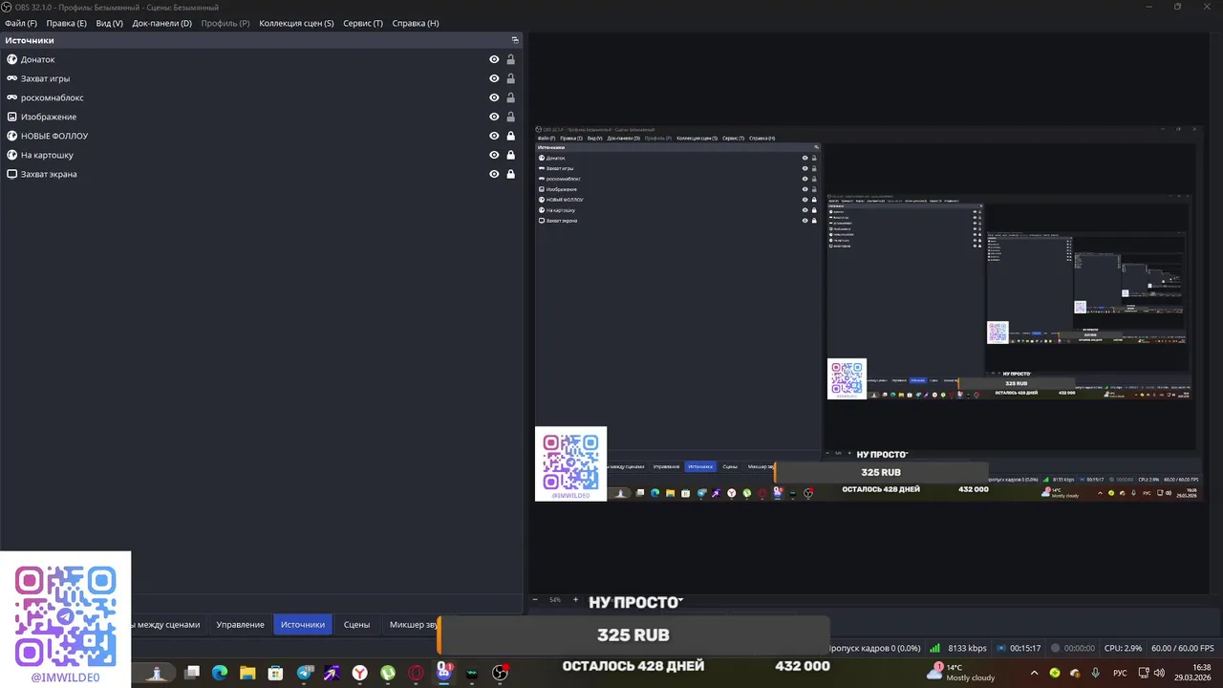1223x688 pixels.
Task: Select the Донаток source row
Action: coord(261,59)
